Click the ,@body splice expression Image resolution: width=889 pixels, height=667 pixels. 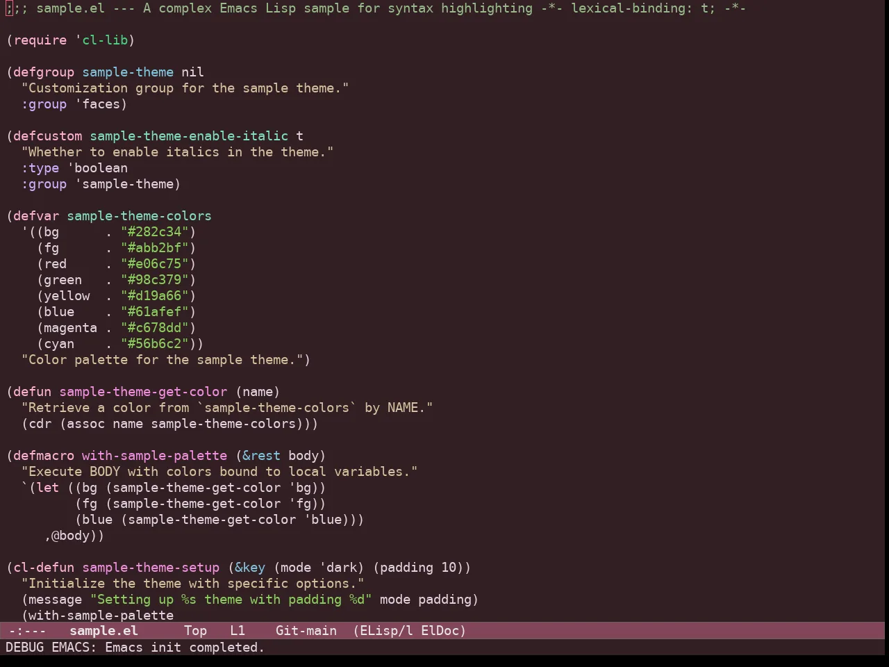point(71,536)
